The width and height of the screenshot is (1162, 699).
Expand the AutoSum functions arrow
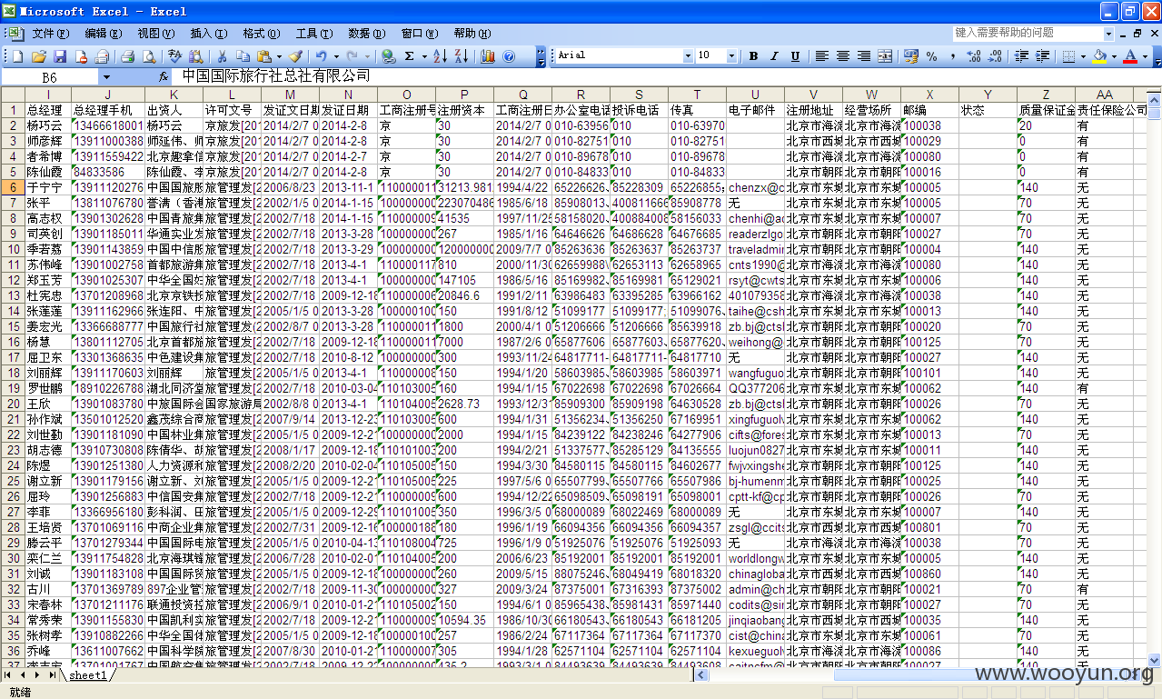424,56
